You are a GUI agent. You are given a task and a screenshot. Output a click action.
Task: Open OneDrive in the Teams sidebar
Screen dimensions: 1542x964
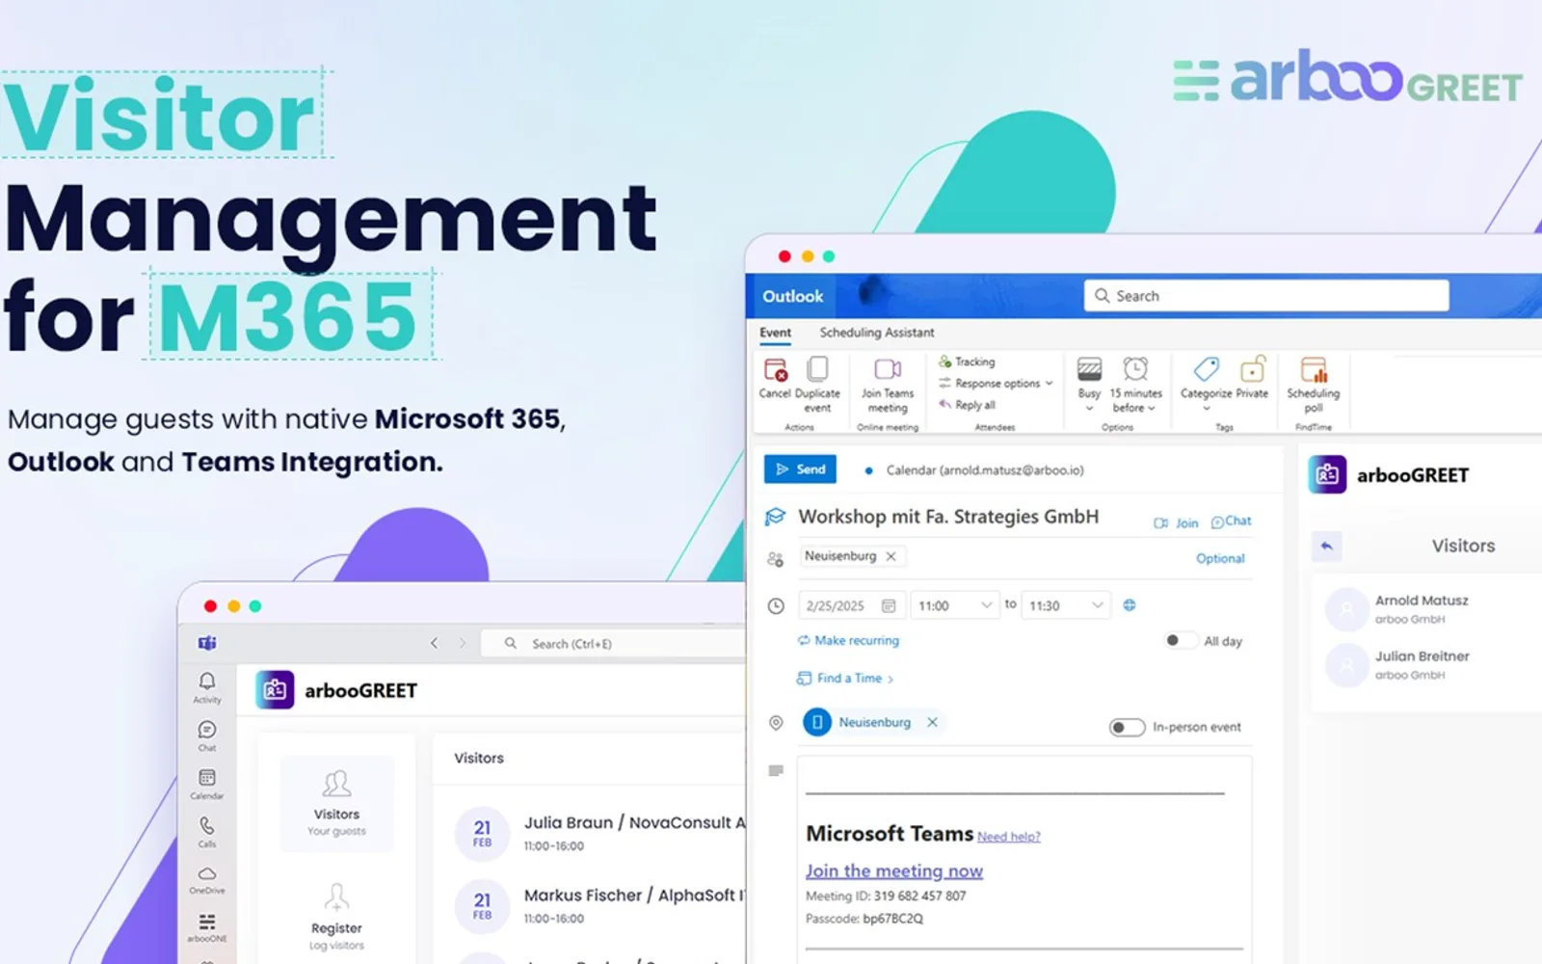206,879
